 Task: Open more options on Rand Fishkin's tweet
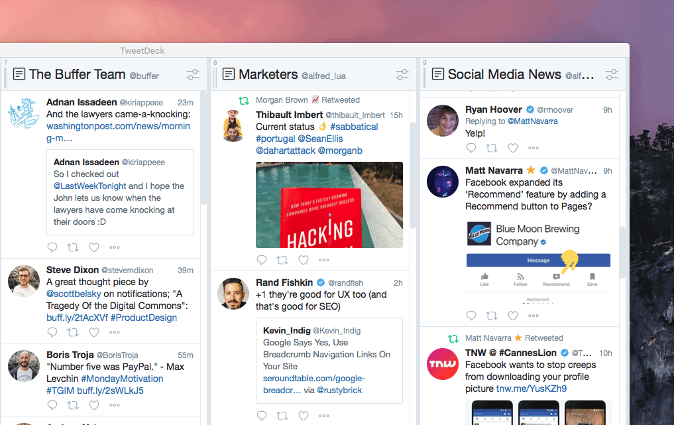coord(324,416)
